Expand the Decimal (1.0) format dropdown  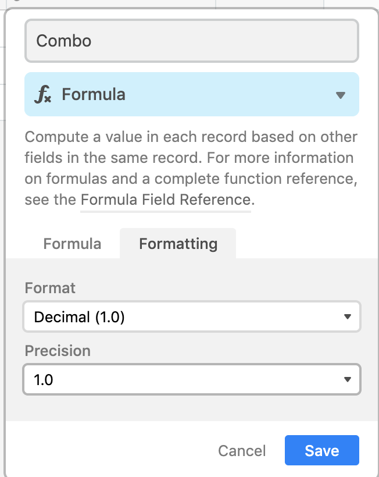(x=192, y=316)
